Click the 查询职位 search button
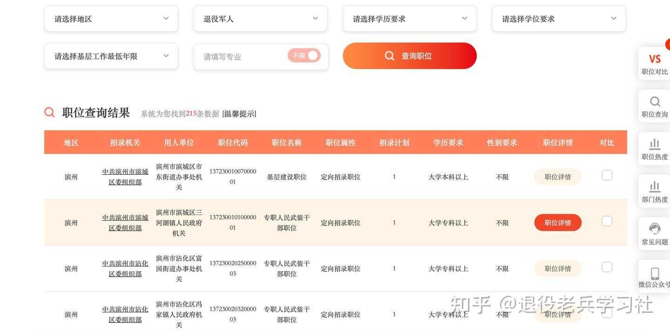Screen dimensions: 670x332 (x=410, y=56)
